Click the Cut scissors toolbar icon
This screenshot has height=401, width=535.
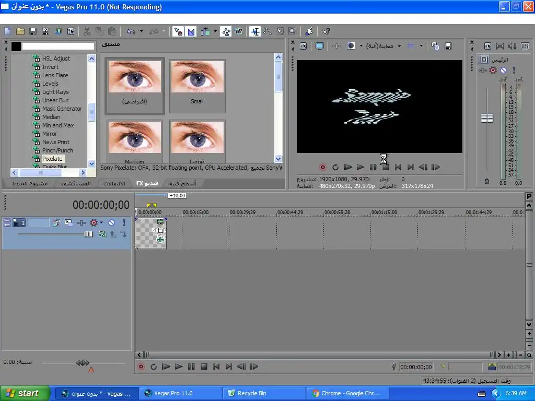(x=87, y=31)
